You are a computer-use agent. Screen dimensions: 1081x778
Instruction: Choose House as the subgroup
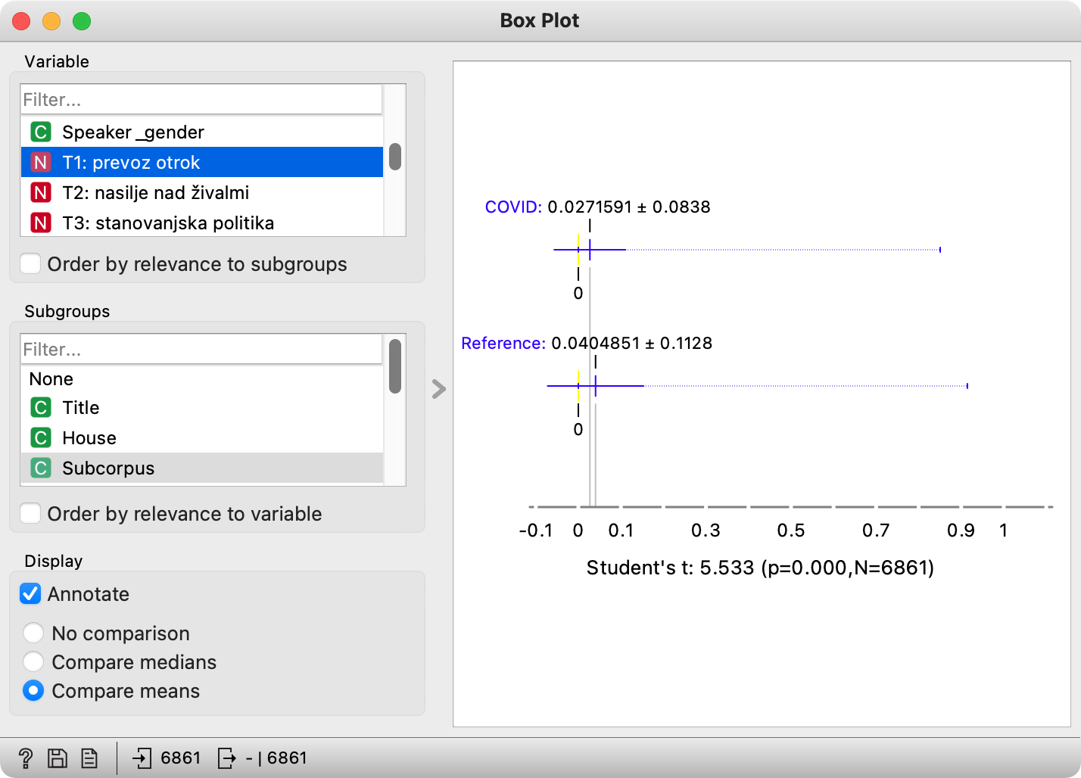click(x=89, y=438)
